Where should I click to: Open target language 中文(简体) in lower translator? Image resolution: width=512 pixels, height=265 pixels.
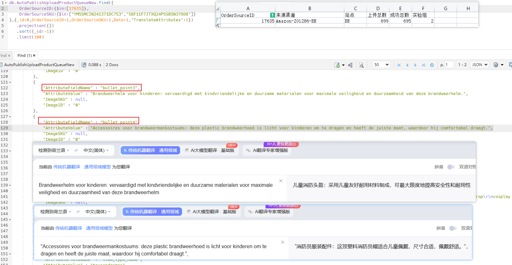tap(98, 212)
